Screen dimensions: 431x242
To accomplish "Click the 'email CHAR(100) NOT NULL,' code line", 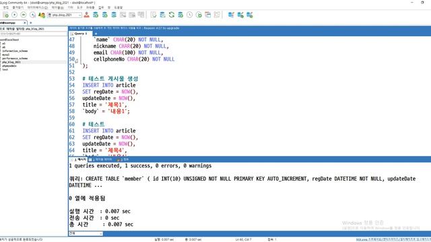I will pos(128,52).
